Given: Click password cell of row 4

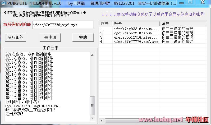Looking at the screenshot, I should [x=177, y=41].
